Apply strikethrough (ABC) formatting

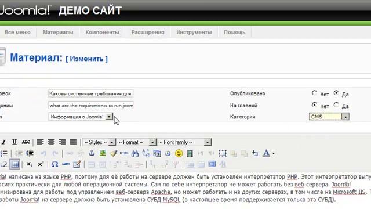(26, 142)
